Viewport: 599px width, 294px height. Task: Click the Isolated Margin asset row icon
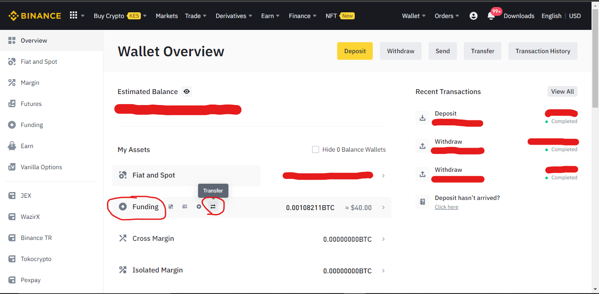123,270
